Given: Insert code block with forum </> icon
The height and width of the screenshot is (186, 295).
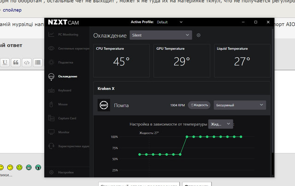Looking at the screenshot, I should pyautogui.click(x=27, y=62).
